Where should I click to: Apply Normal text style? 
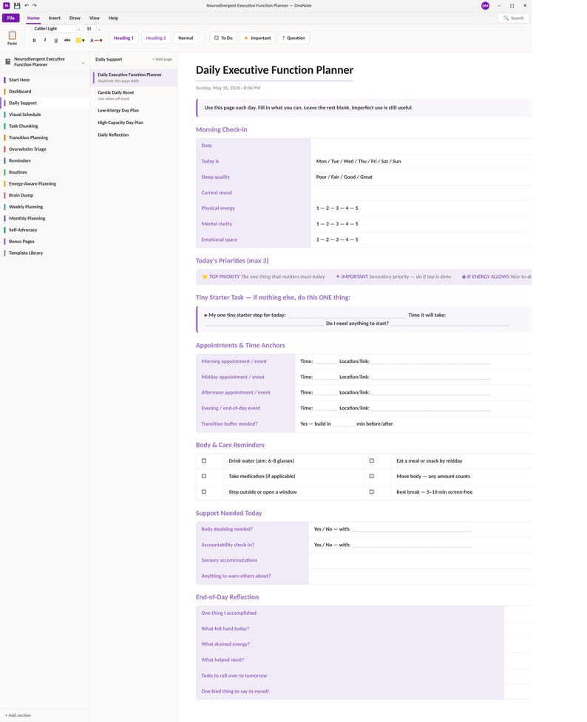pyautogui.click(x=186, y=38)
